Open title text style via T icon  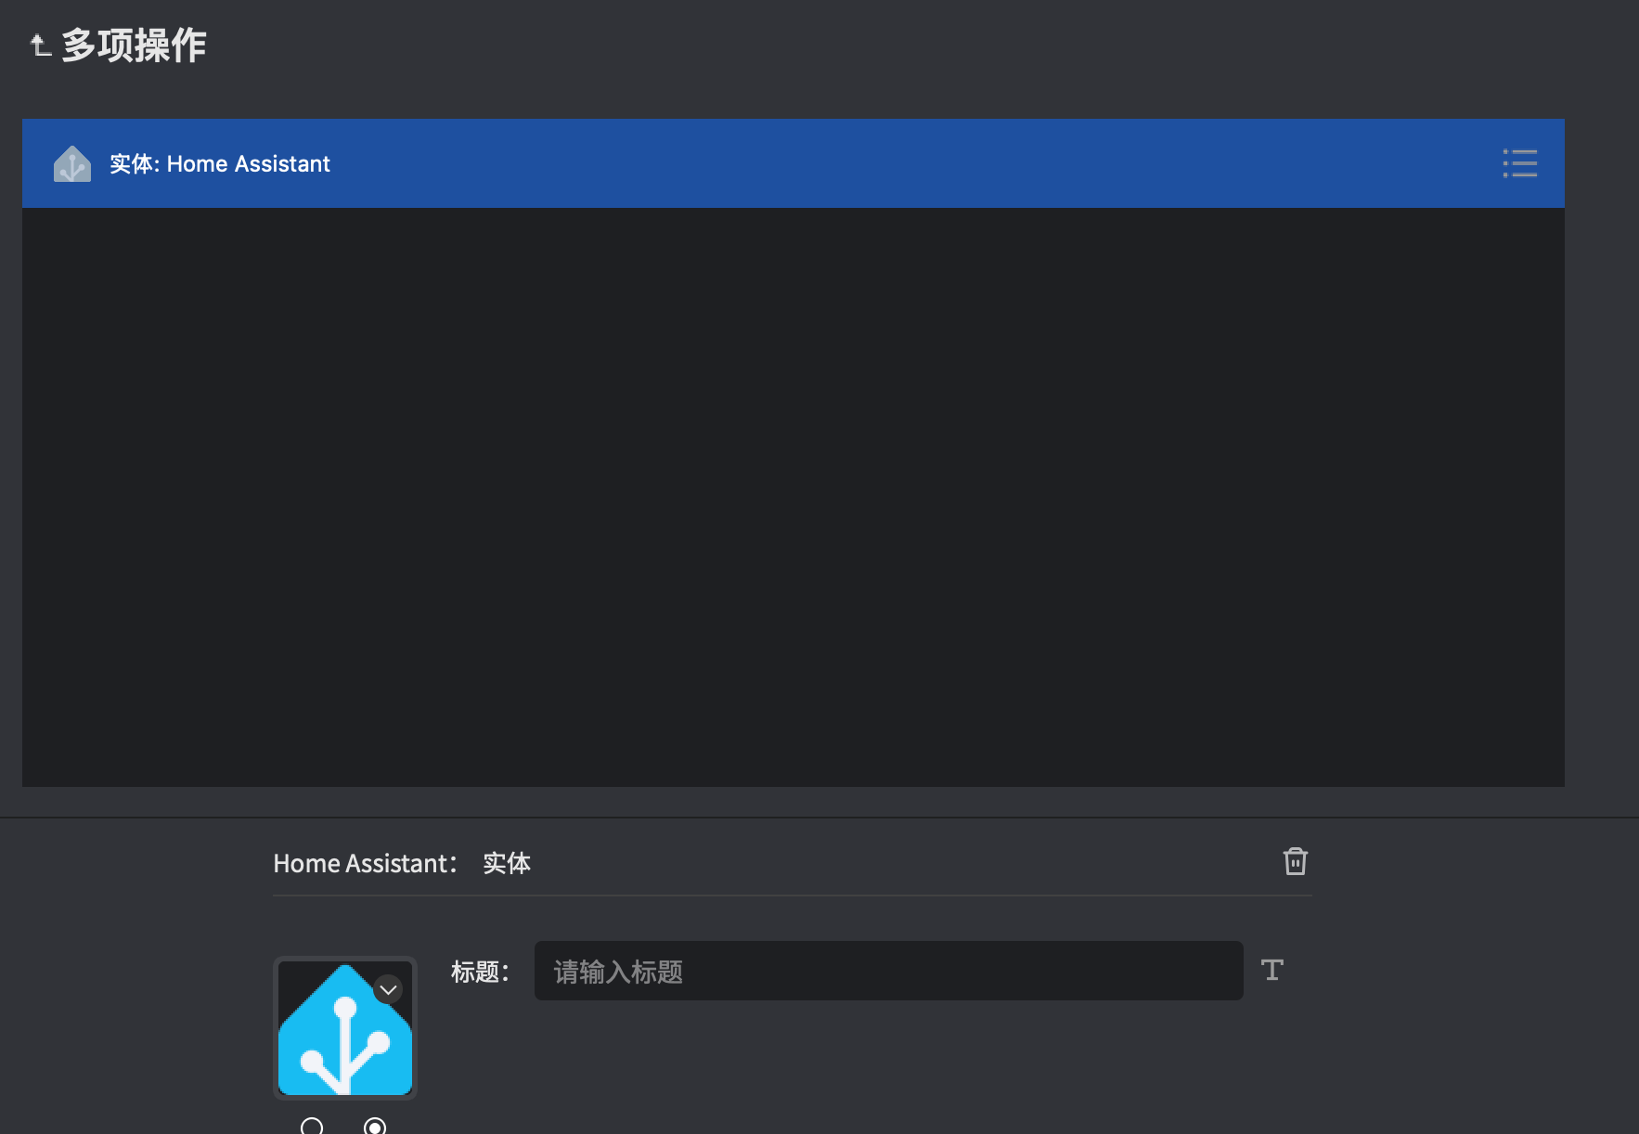tap(1271, 970)
